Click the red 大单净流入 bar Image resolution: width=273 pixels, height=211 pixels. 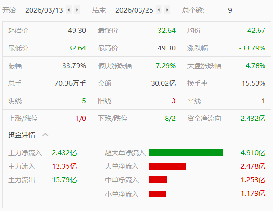coord(167,166)
